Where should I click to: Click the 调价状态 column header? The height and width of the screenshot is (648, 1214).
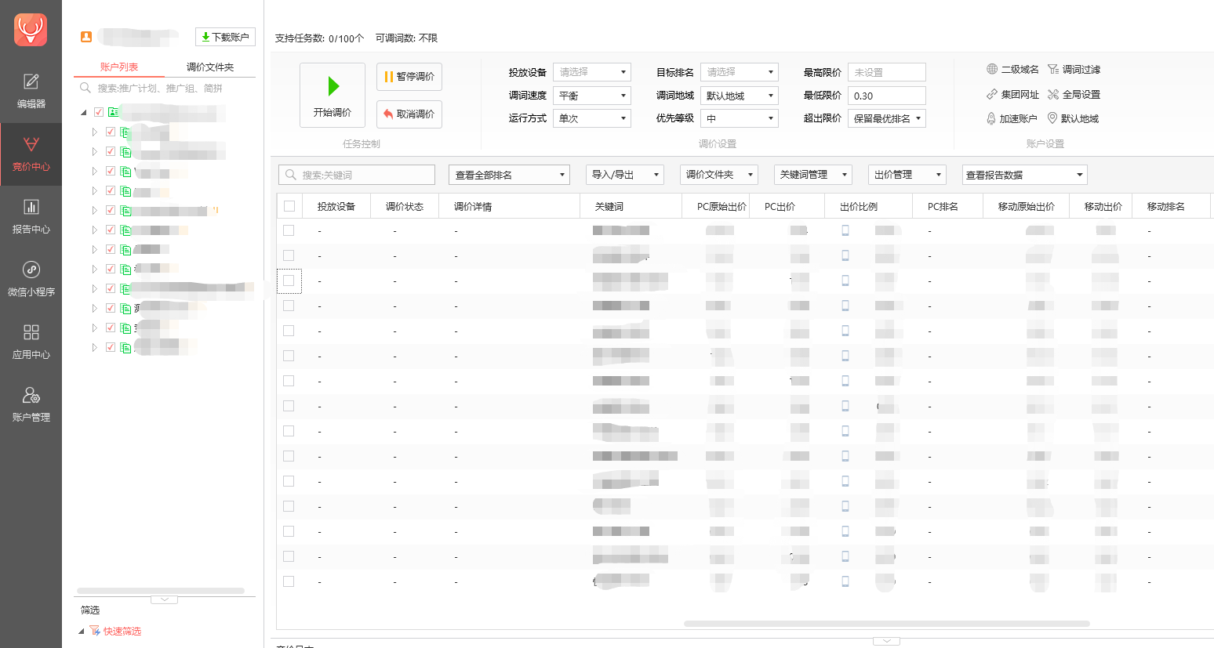405,207
